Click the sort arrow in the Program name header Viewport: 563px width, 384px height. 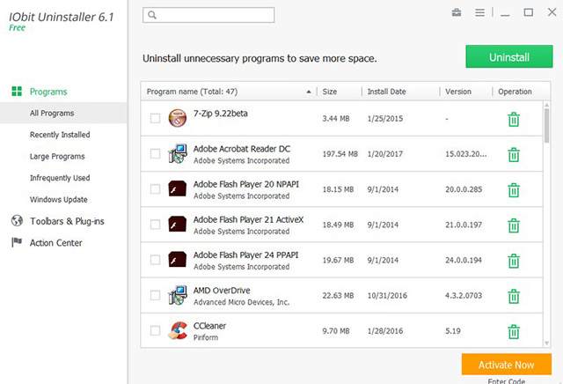(309, 92)
